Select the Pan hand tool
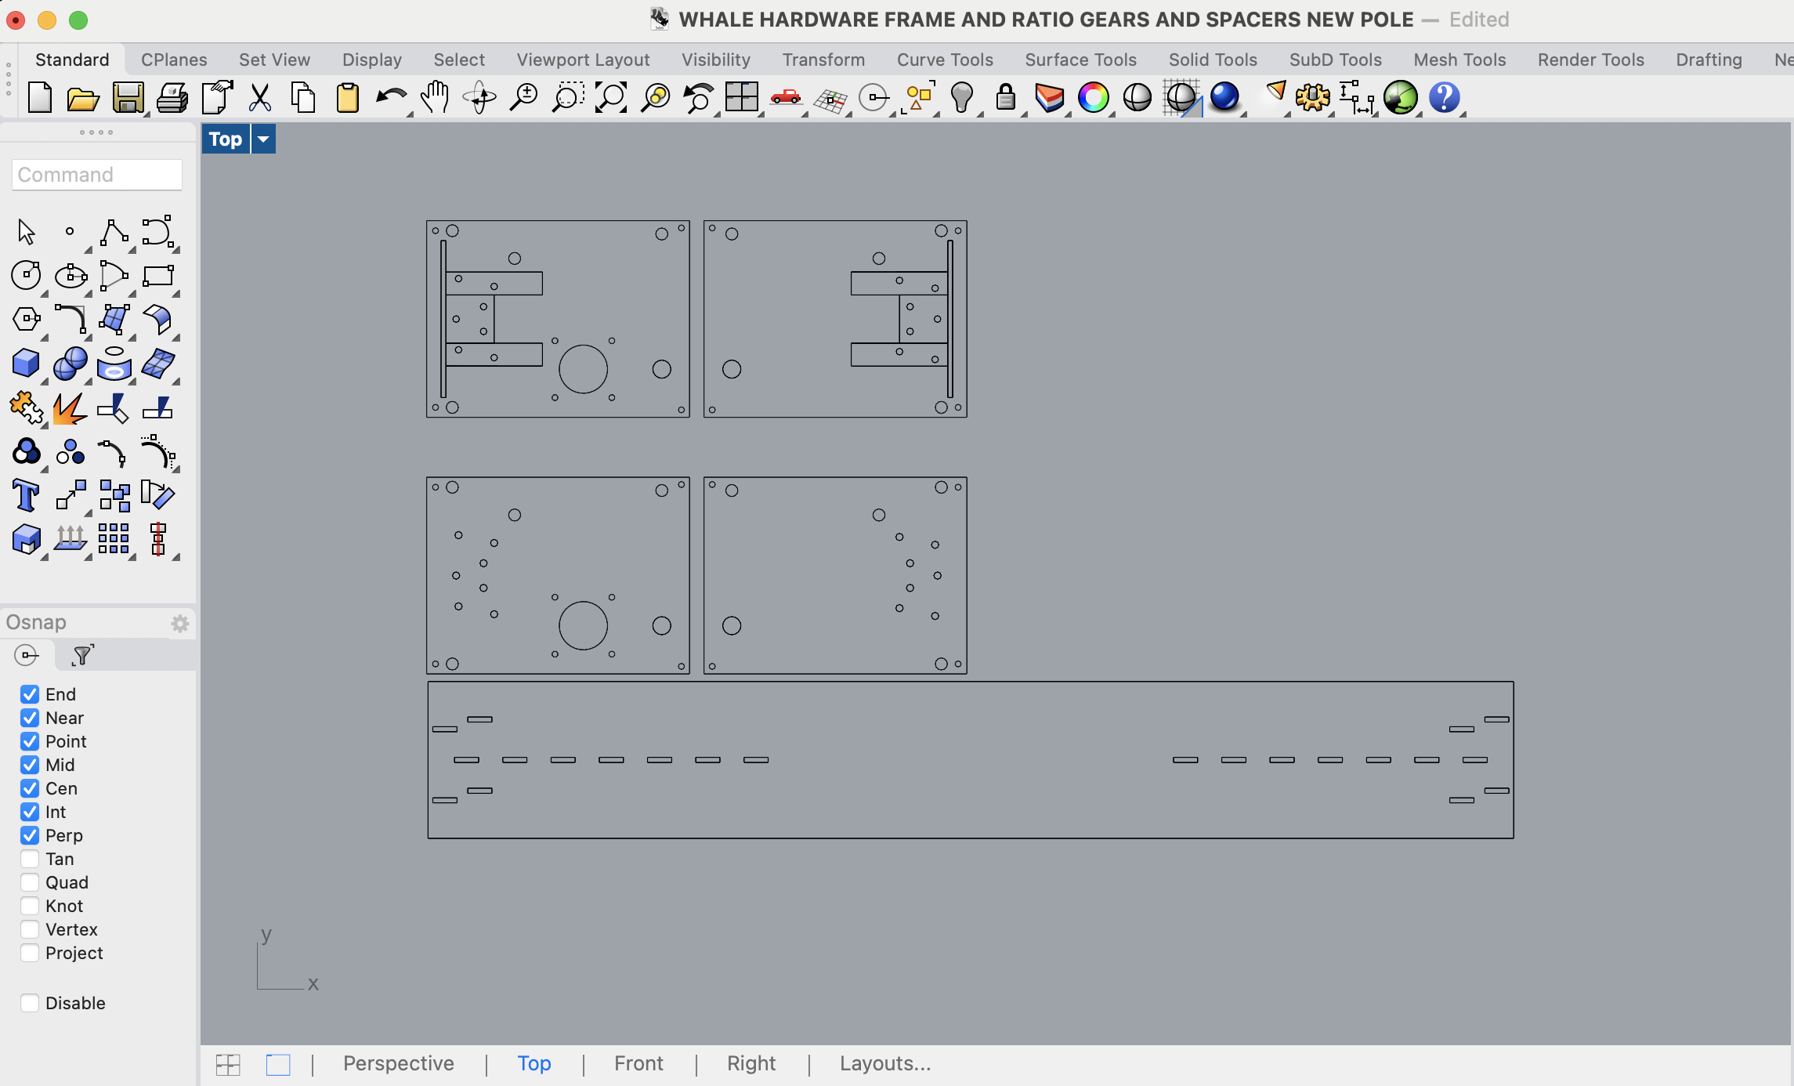 (435, 98)
